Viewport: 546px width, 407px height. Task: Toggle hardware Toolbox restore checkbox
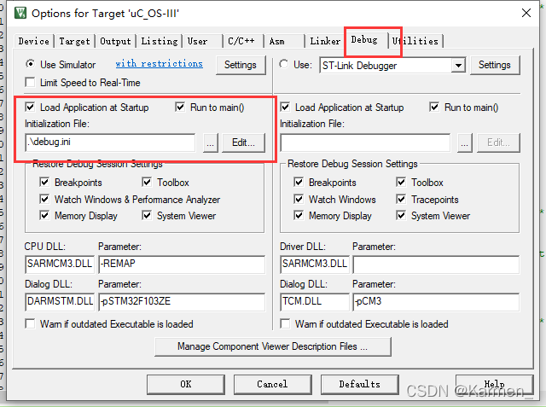click(x=401, y=182)
